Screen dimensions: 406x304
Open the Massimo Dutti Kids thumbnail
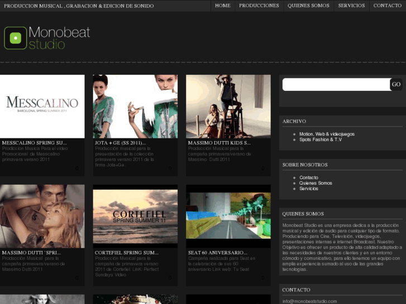pos(228,107)
